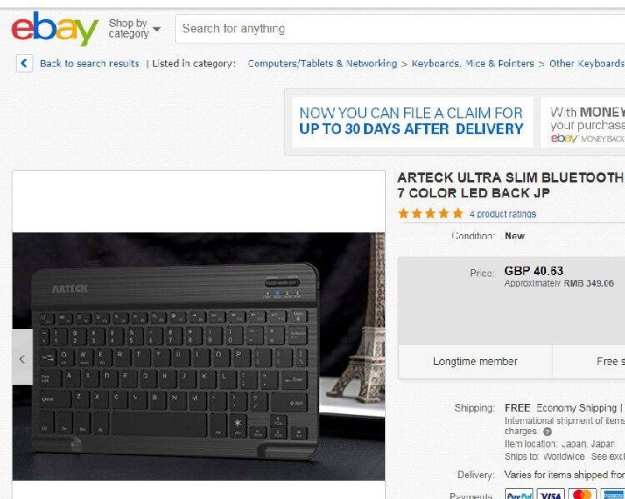Screen dimensions: 625x499
Task: Click the shipping charges help question icon
Action: point(547,432)
